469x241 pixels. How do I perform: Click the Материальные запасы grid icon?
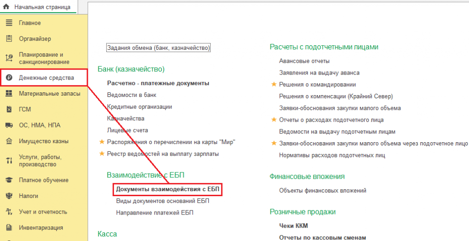(x=9, y=93)
